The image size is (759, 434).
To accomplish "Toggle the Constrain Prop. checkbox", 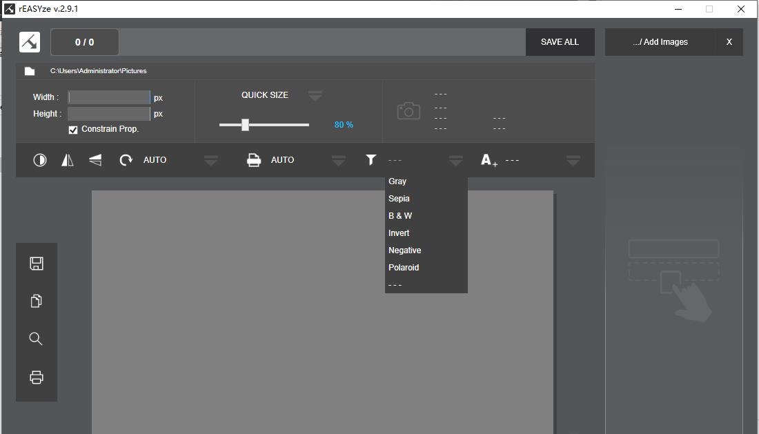I will click(x=73, y=130).
